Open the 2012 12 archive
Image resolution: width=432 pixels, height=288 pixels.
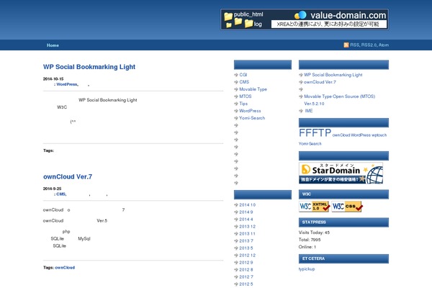click(x=248, y=255)
